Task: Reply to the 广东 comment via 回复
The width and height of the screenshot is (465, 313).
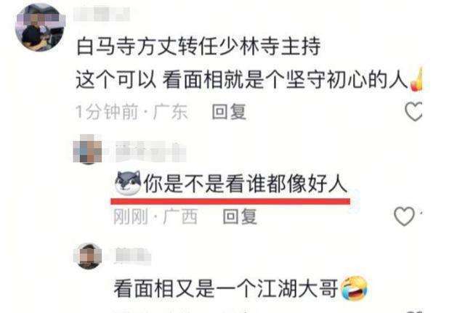Action: pyautogui.click(x=229, y=112)
